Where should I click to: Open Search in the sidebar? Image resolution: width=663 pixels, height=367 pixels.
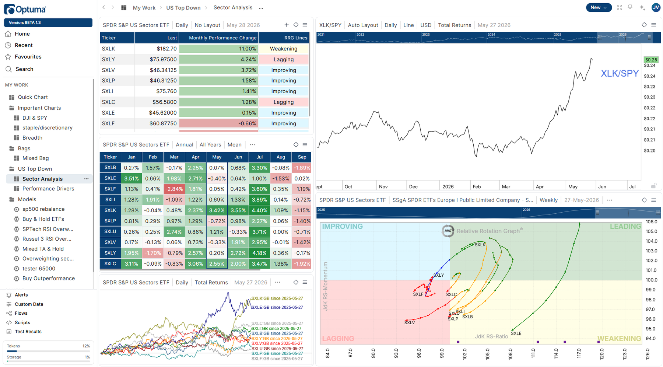[24, 69]
